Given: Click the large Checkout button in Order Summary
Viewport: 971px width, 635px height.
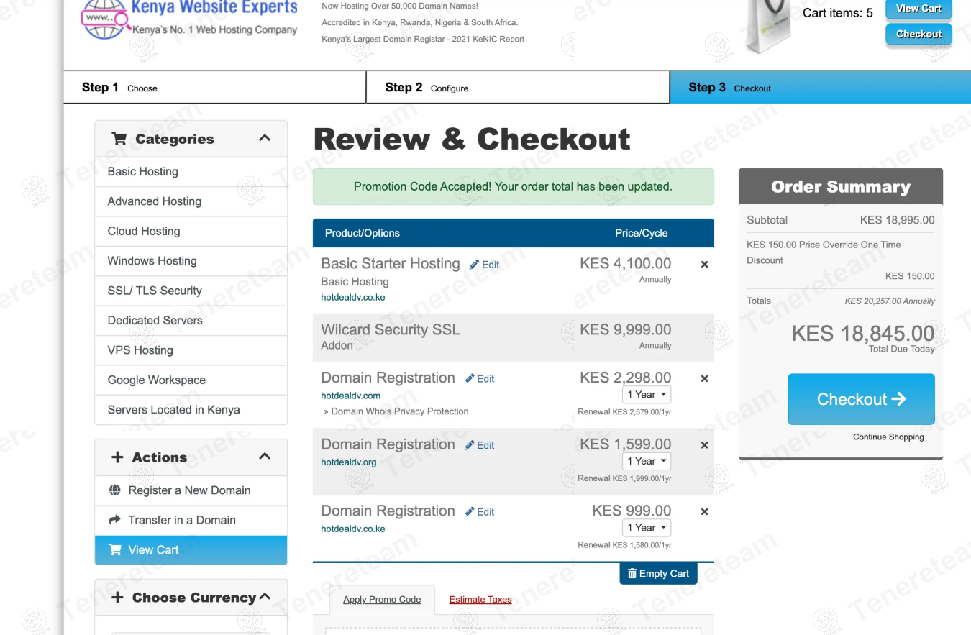Looking at the screenshot, I should point(861,399).
